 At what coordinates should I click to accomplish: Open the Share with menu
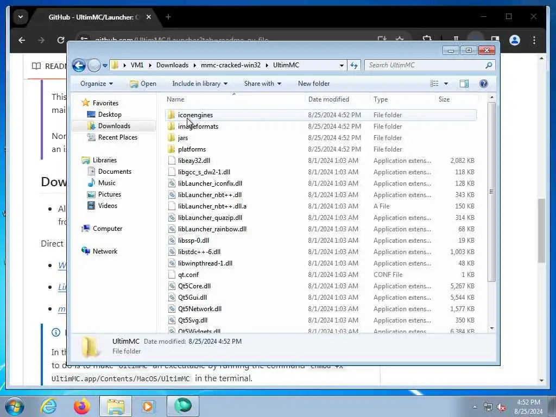tap(262, 84)
